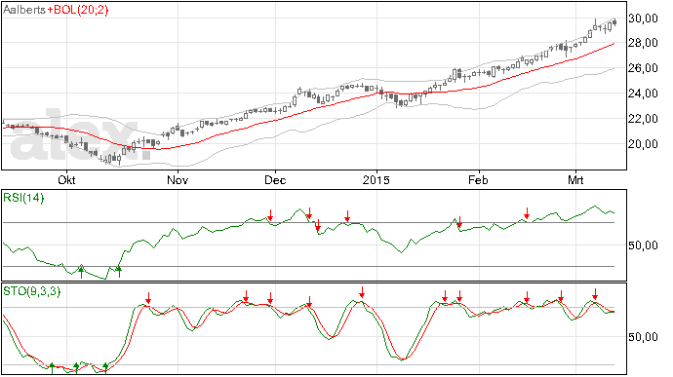Select the Mrt month label
The height and width of the screenshot is (377, 673).
[575, 179]
